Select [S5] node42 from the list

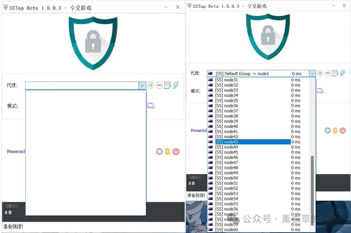pyautogui.click(x=258, y=137)
